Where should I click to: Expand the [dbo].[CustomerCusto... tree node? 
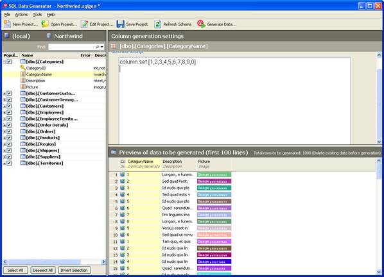[4, 94]
